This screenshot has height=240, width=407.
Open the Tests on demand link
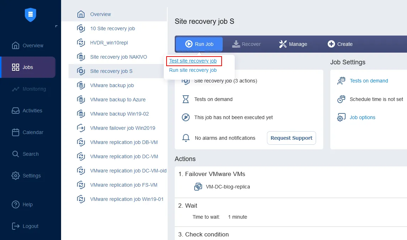(x=369, y=81)
